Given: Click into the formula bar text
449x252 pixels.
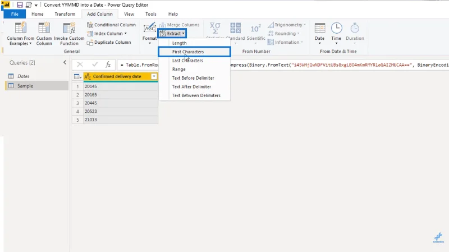Looking at the screenshot, I should pos(283,65).
